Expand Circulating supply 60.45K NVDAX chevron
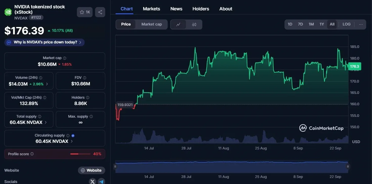This screenshot has width=372, height=184. [x=72, y=141]
